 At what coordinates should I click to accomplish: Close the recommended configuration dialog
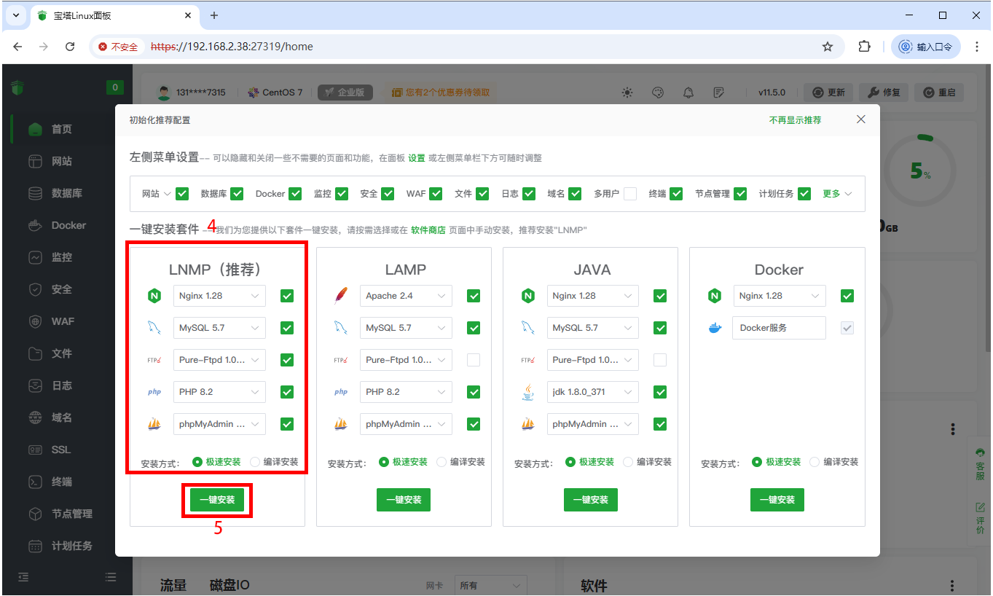(x=861, y=119)
